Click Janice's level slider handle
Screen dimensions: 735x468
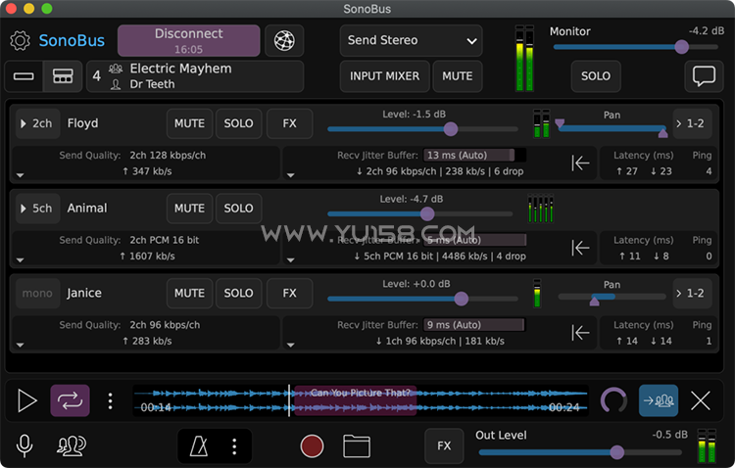462,299
